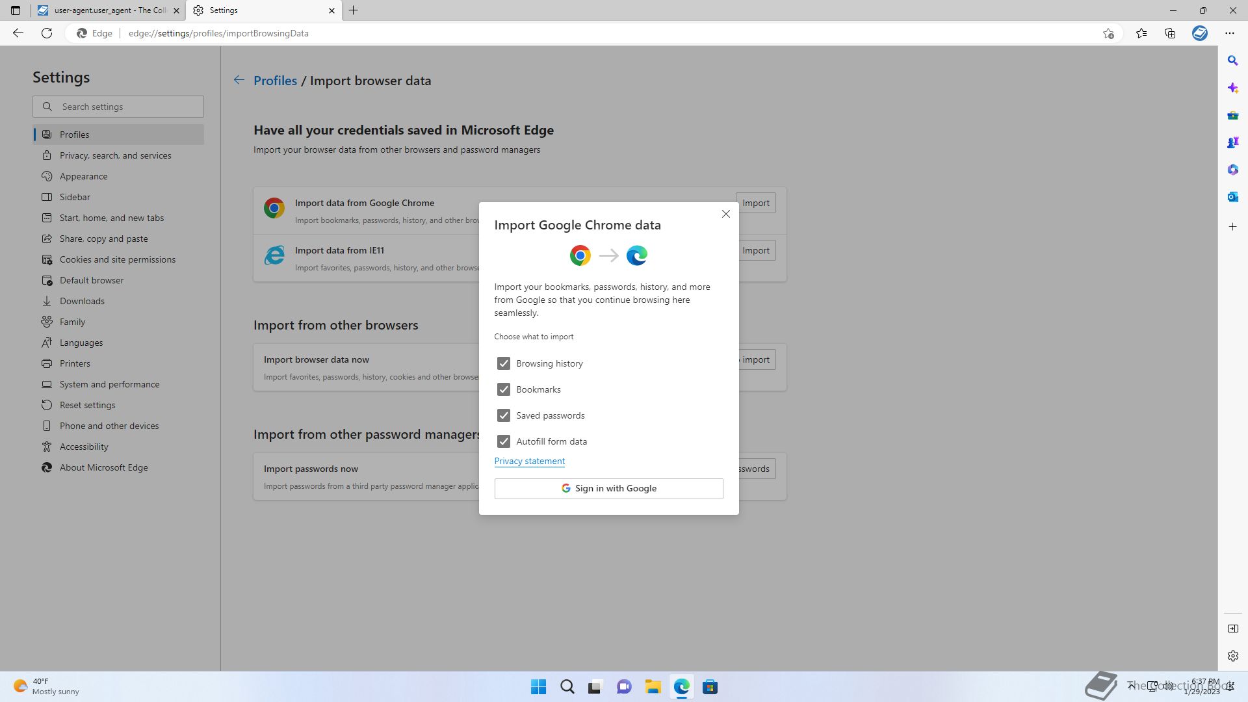Screen dimensions: 1248x702
Task: Open Settings and more ellipsis menu
Action: click(1229, 33)
